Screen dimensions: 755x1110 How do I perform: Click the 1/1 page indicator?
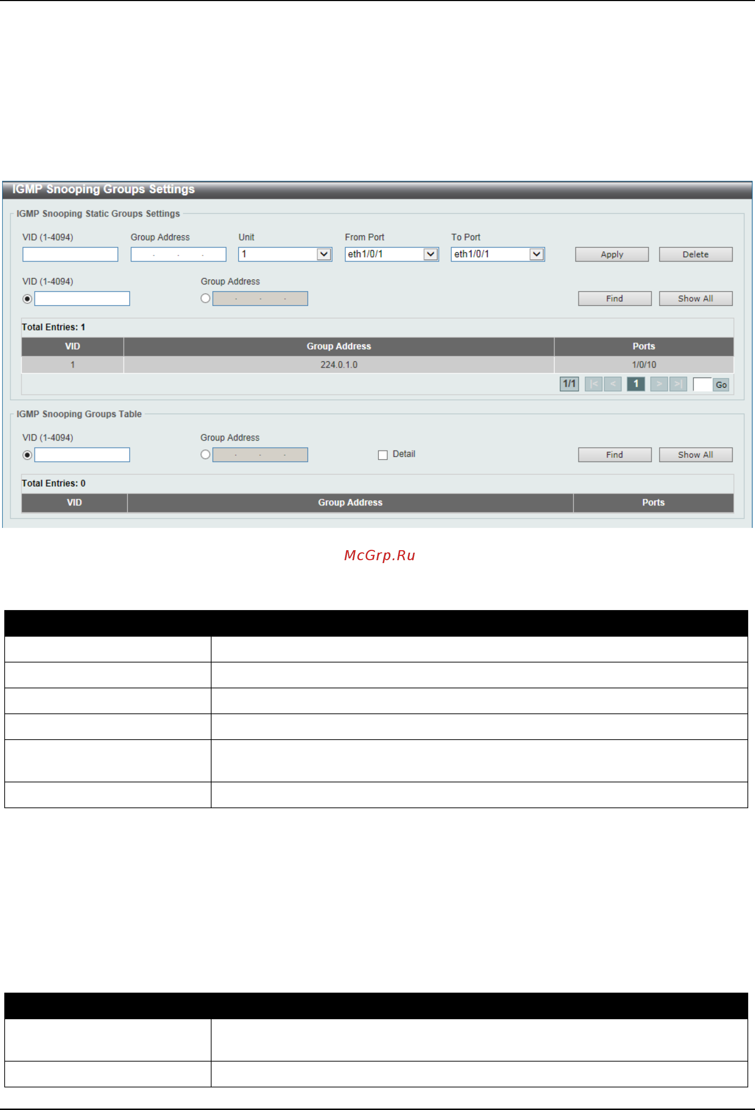[x=569, y=384]
